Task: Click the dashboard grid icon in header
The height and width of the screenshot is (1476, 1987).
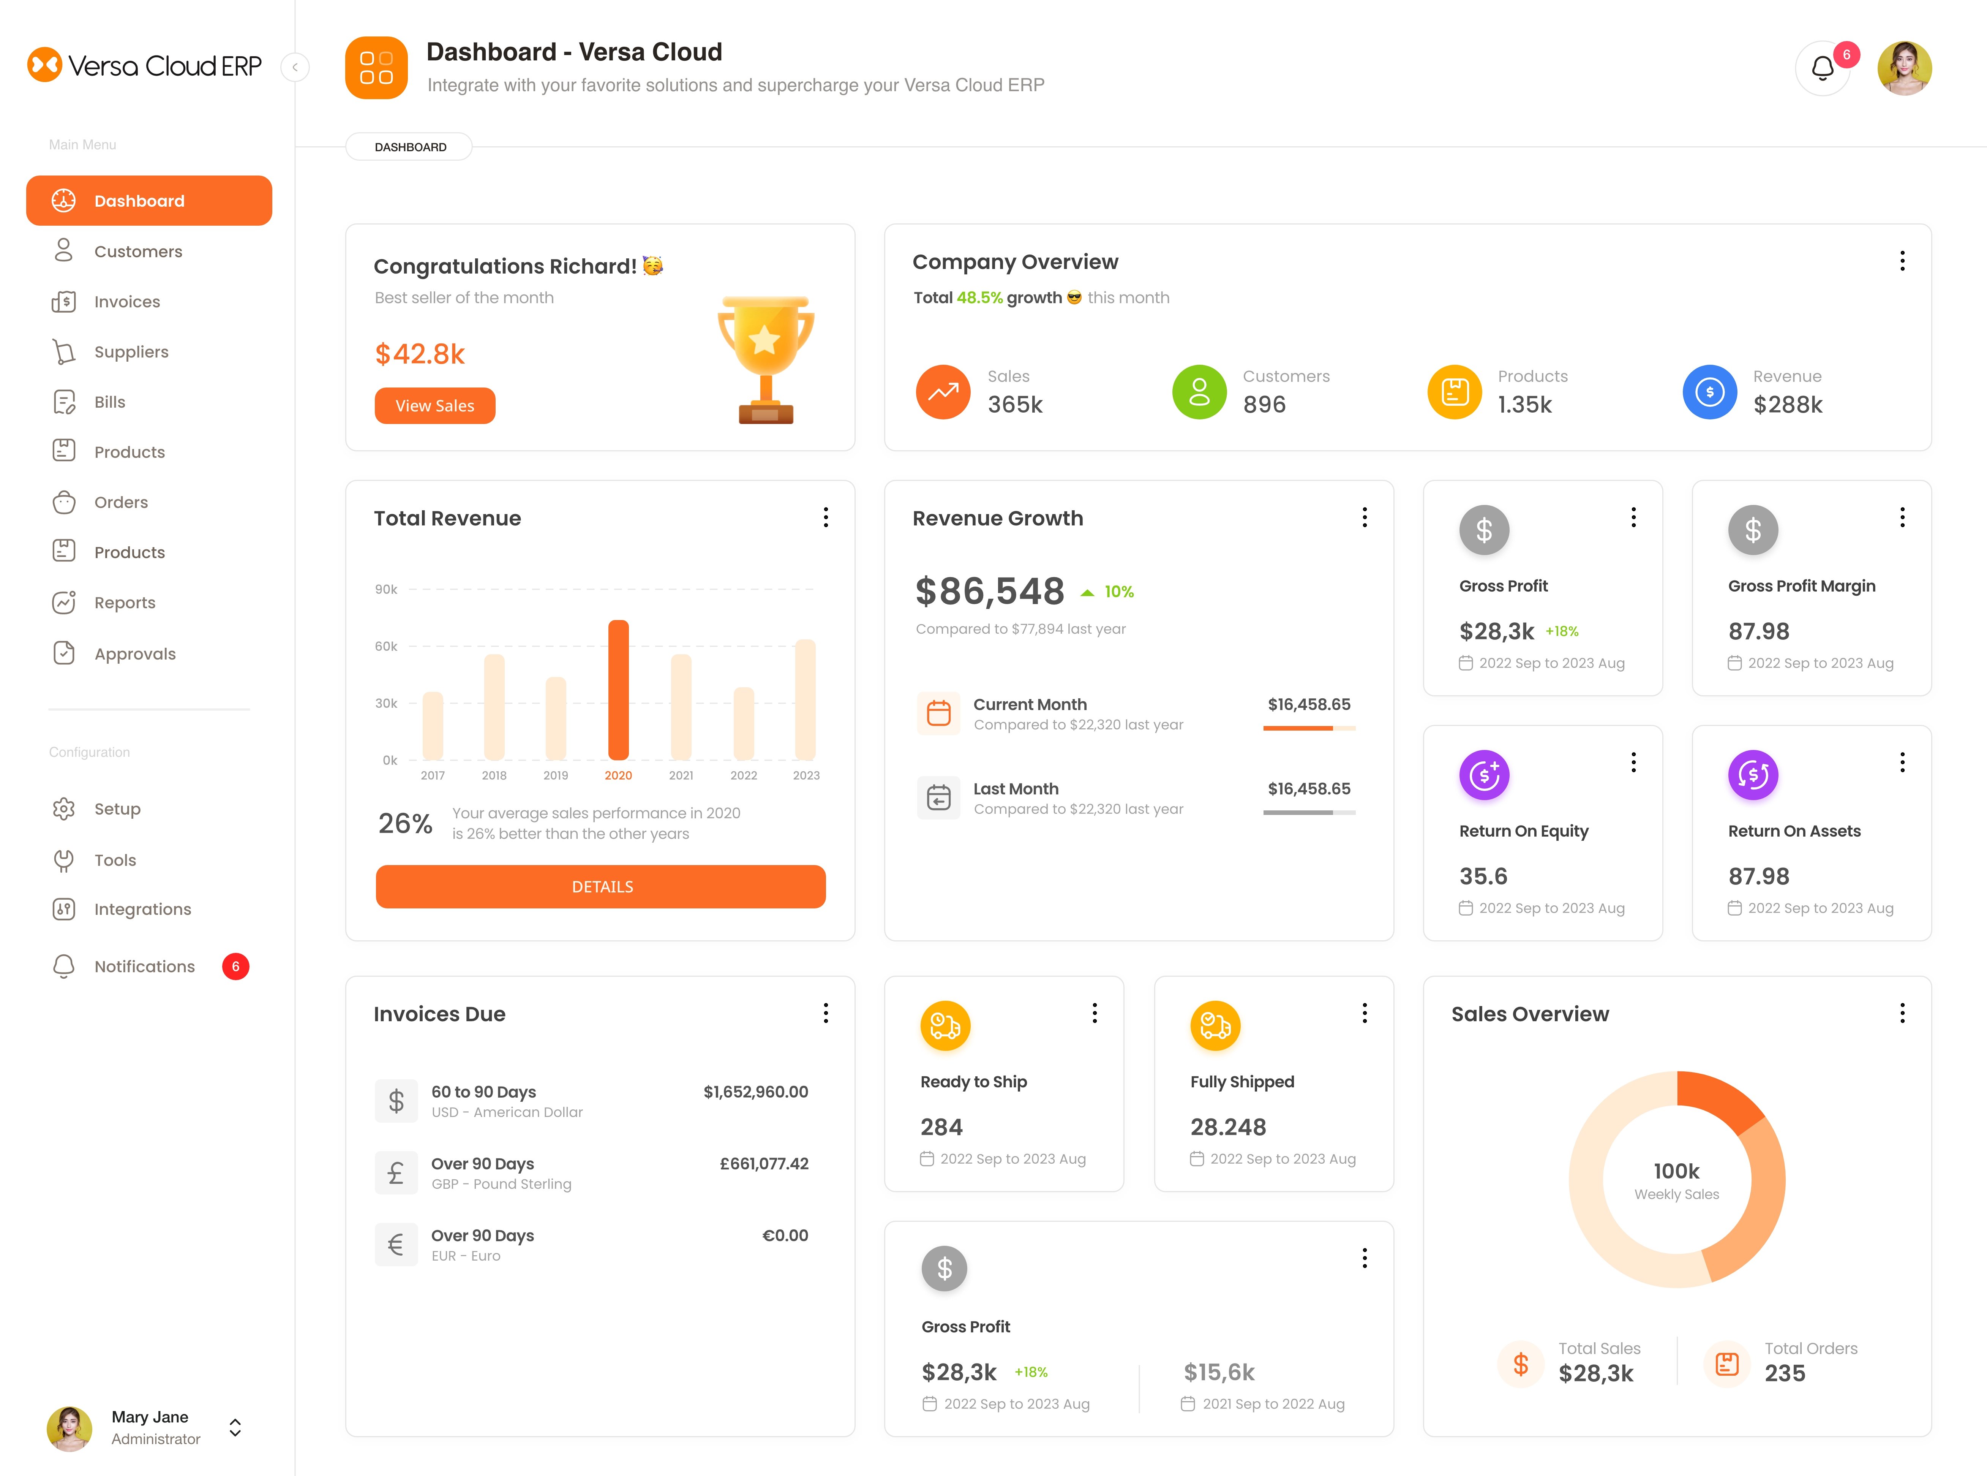Action: 376,68
